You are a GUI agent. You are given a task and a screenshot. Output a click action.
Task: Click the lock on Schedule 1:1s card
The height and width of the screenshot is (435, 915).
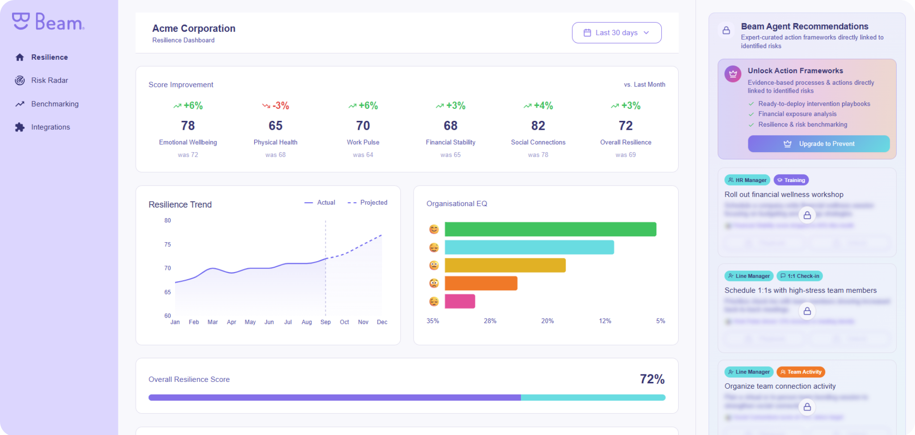[x=807, y=311]
